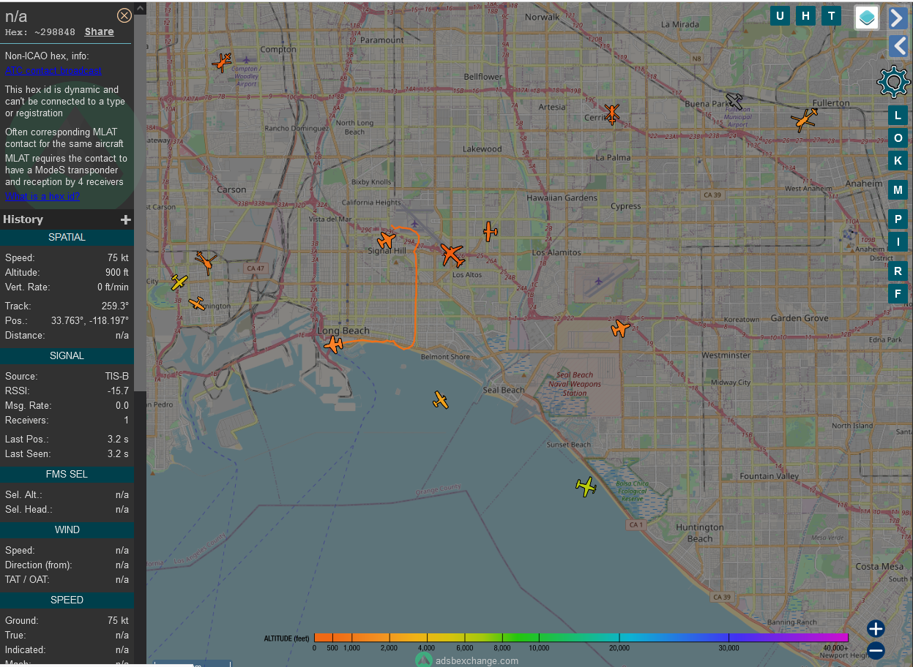913x667 pixels.
Task: Open the 'What is a hex id?' link
Action: tap(42, 196)
